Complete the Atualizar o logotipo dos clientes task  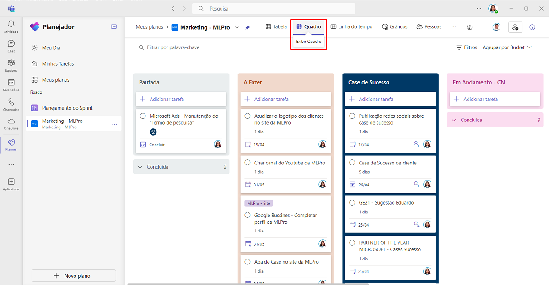248,116
